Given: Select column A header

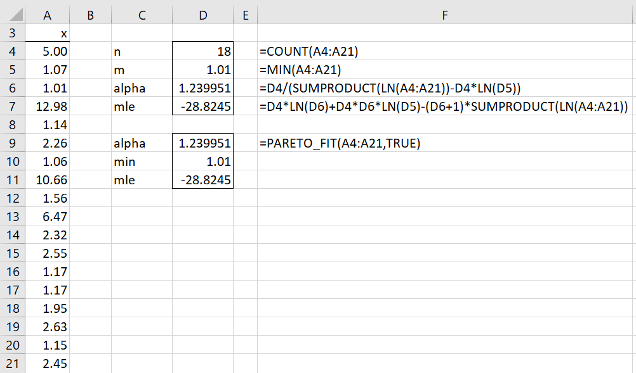Looking at the screenshot, I should coord(48,15).
